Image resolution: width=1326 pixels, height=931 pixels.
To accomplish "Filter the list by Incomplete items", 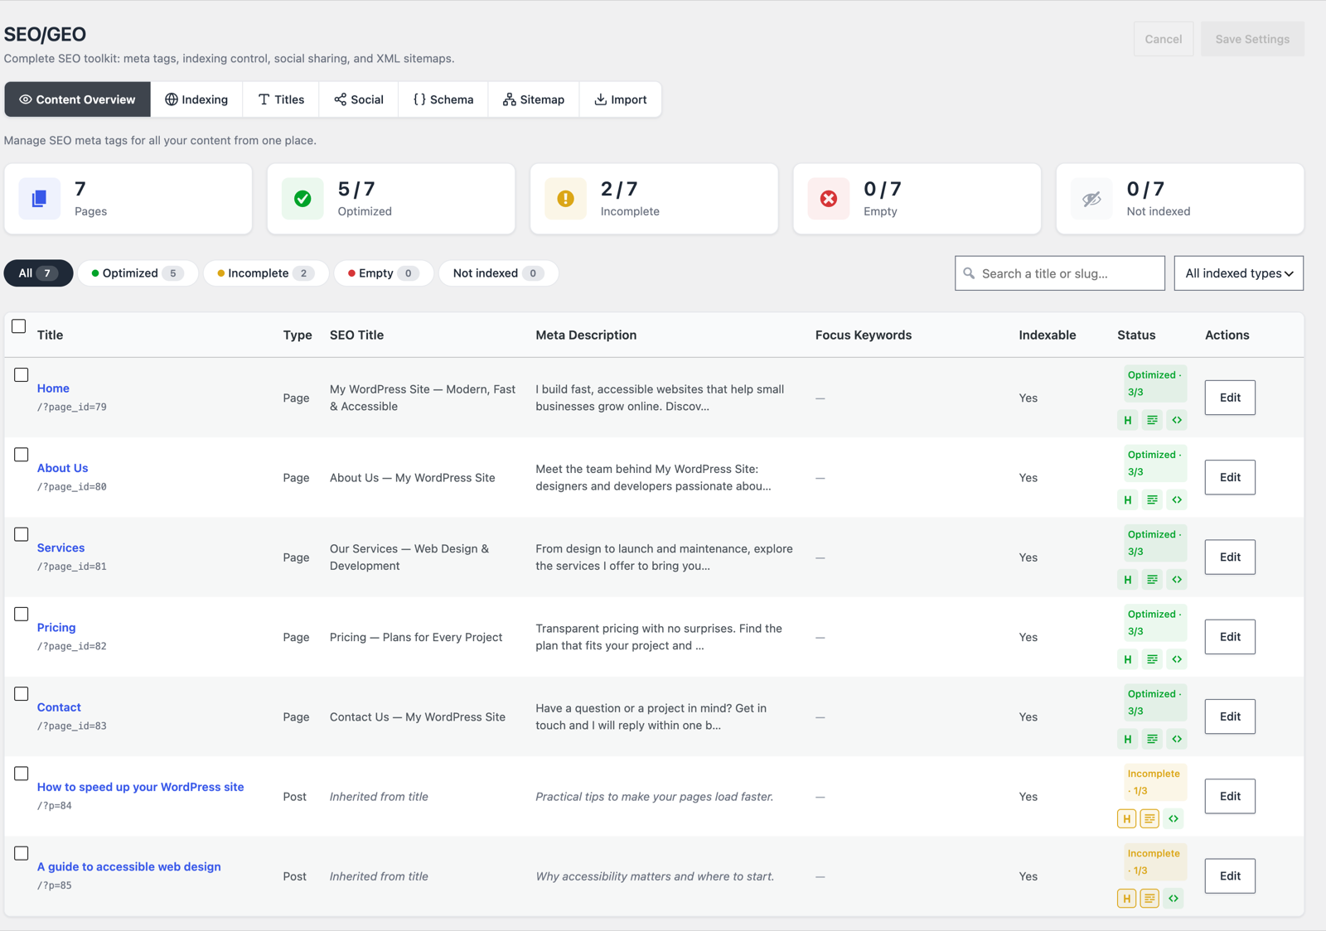I will click(x=265, y=273).
